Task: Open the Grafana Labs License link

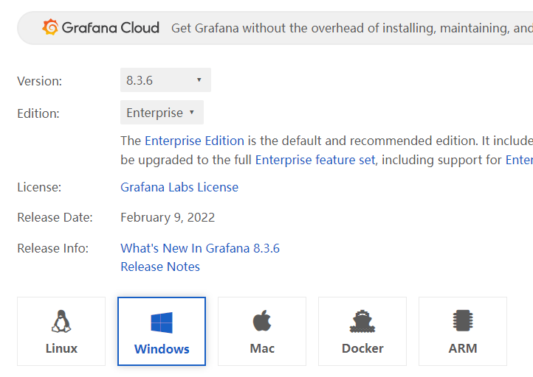Action: click(x=179, y=187)
